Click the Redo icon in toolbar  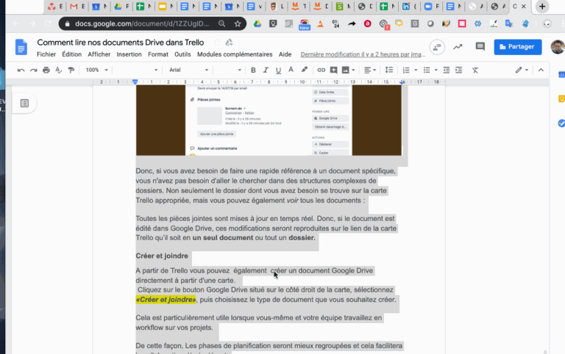(34, 71)
